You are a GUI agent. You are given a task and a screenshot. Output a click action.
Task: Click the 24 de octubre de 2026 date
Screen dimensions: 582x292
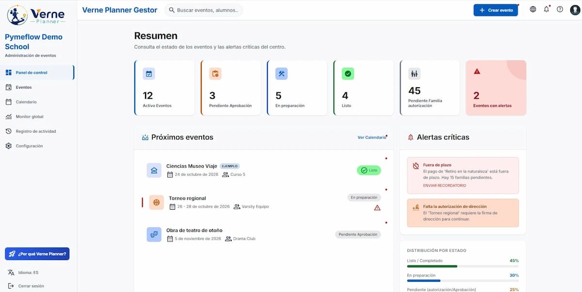tap(196, 174)
